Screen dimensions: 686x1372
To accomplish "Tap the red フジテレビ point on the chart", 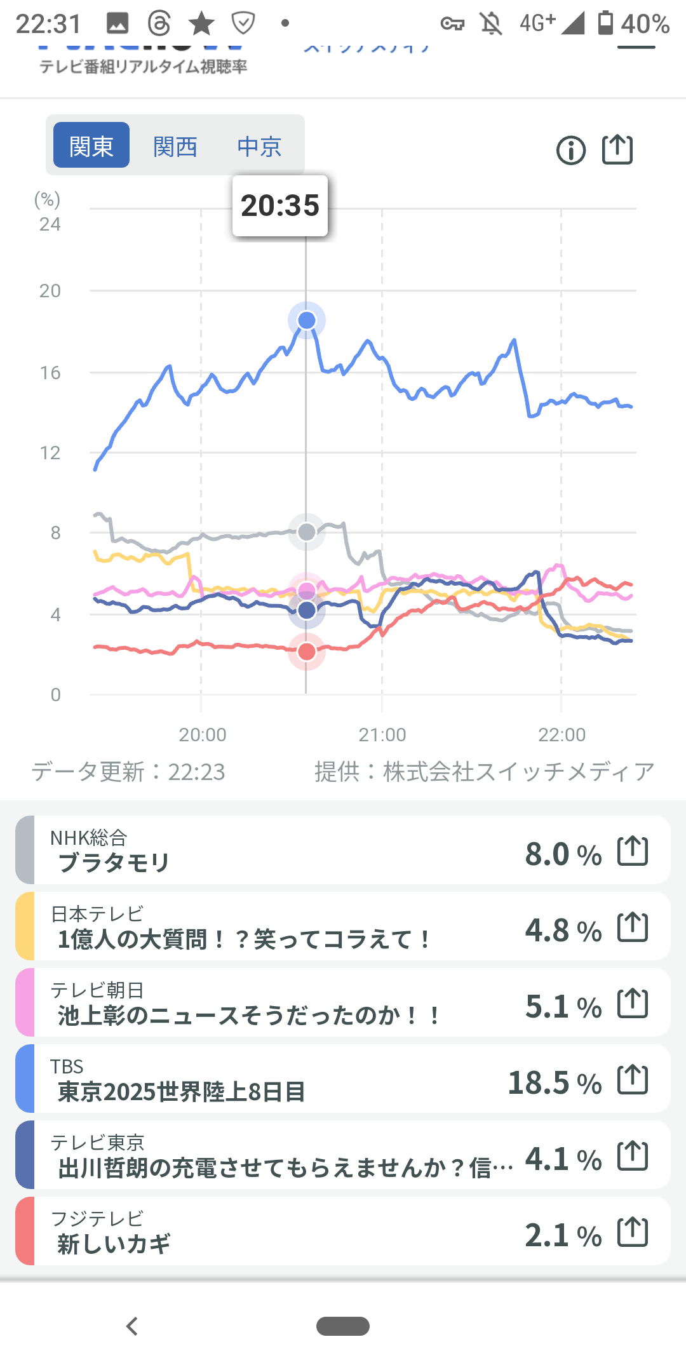I will pyautogui.click(x=307, y=651).
